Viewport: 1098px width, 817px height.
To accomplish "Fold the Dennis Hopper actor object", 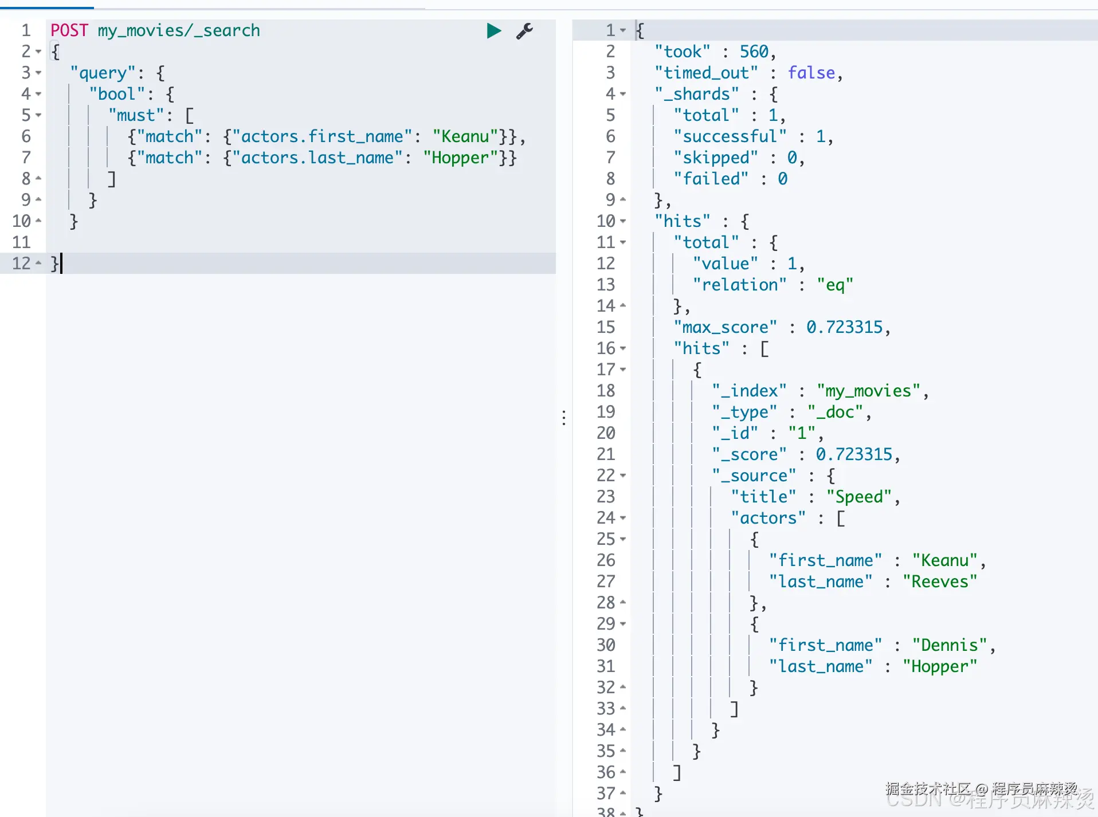I will tap(623, 624).
